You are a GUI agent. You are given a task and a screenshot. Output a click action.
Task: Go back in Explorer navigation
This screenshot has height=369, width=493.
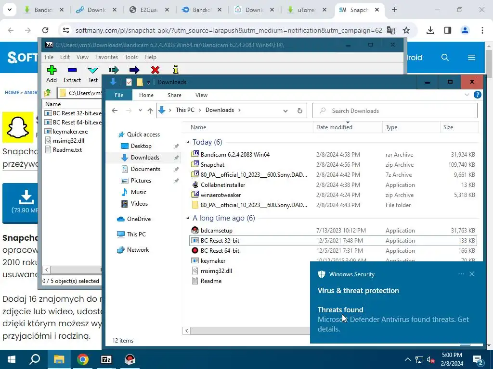click(x=115, y=111)
